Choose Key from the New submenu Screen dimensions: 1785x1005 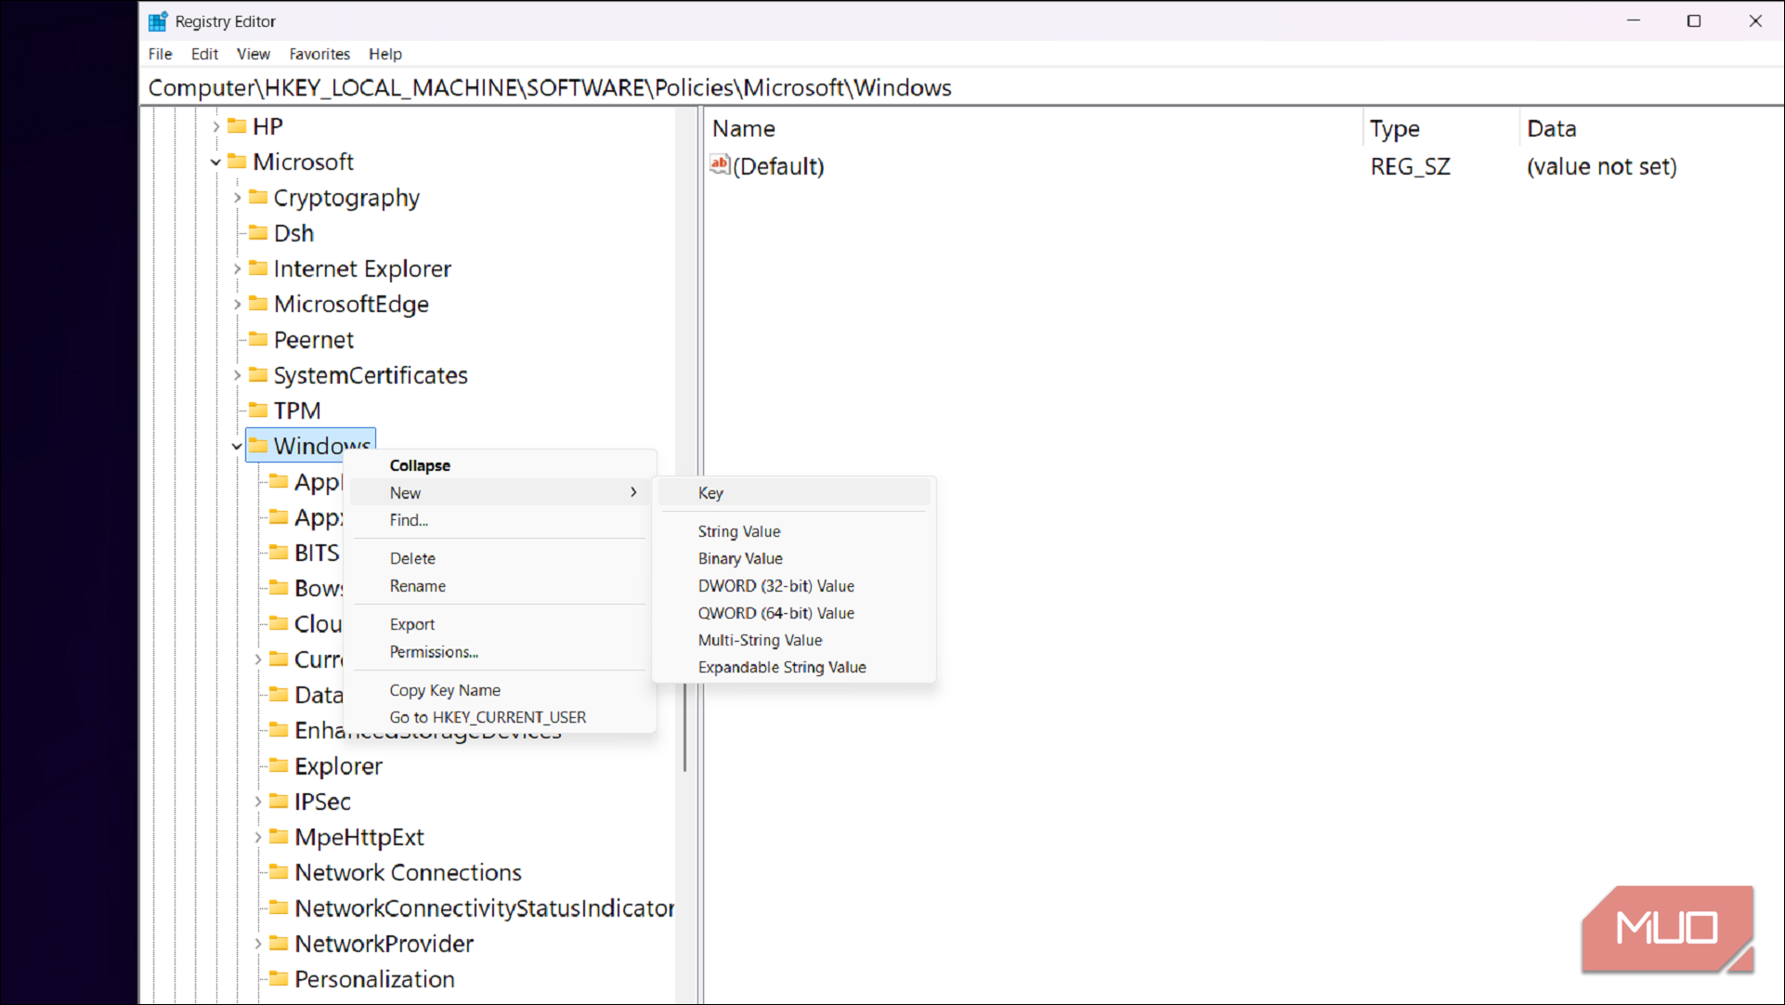click(x=794, y=492)
